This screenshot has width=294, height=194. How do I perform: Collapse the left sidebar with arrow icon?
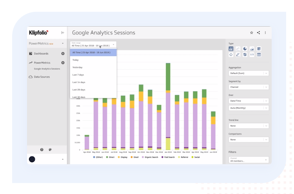[63, 33]
